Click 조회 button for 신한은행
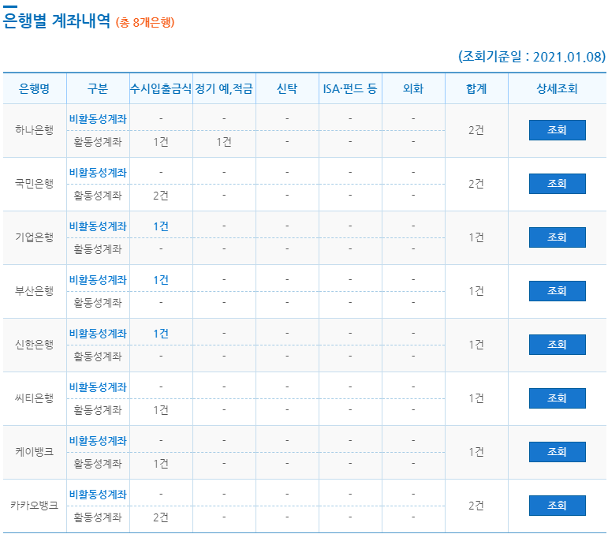The height and width of the screenshot is (534, 608). [x=557, y=345]
